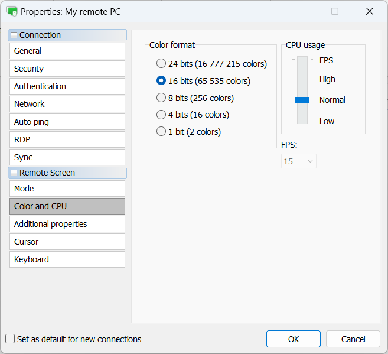Image resolution: width=388 pixels, height=354 pixels.
Task: Click the Cancel button
Action: [x=353, y=339]
